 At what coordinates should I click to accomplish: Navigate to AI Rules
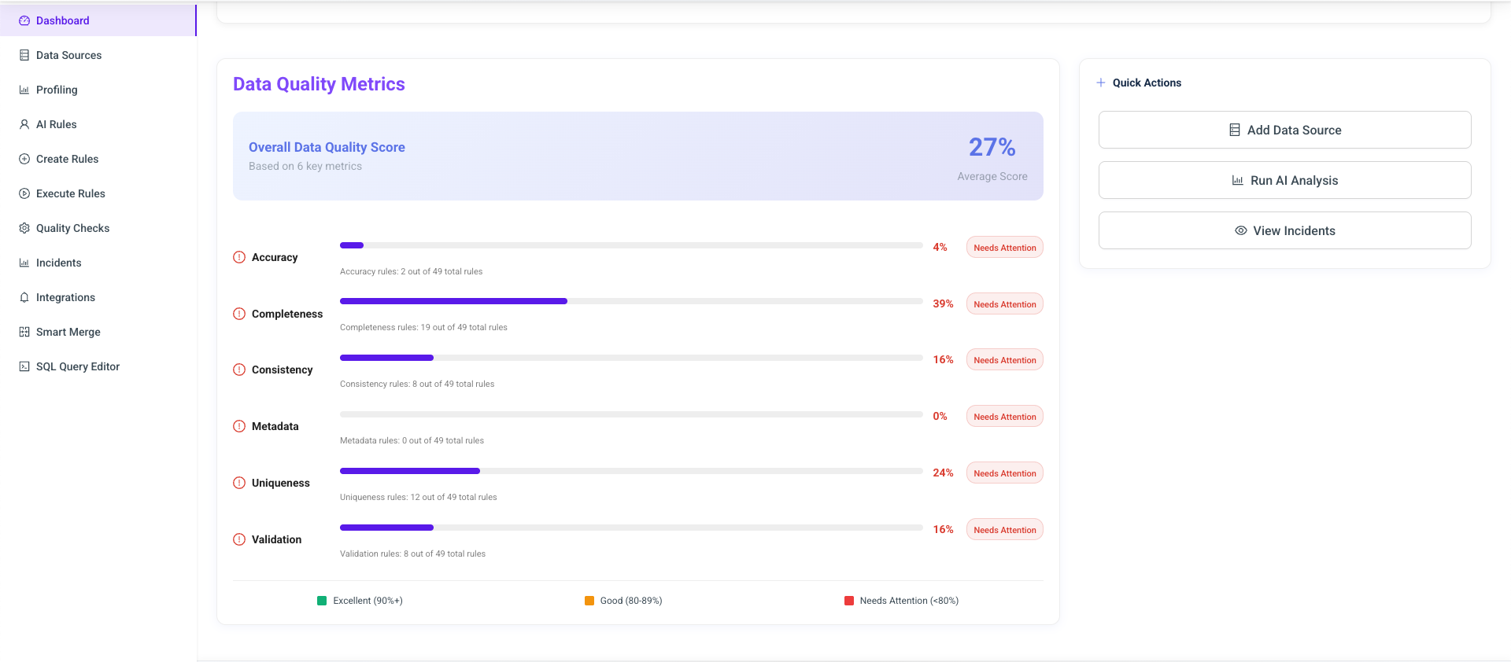[98, 124]
